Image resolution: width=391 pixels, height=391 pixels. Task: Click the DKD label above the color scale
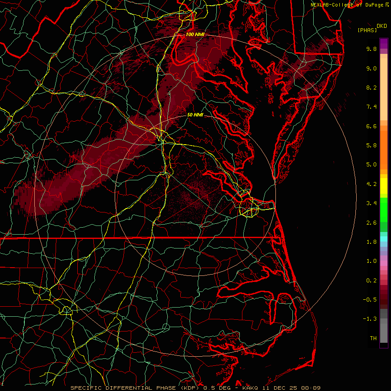[x=381, y=26]
